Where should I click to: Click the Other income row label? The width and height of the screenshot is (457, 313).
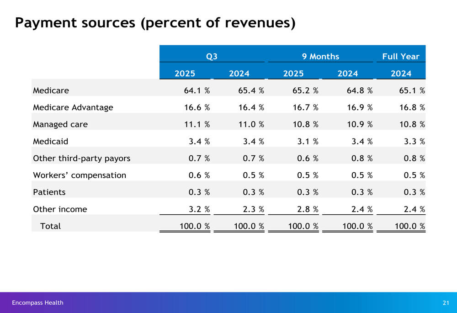coord(60,209)
